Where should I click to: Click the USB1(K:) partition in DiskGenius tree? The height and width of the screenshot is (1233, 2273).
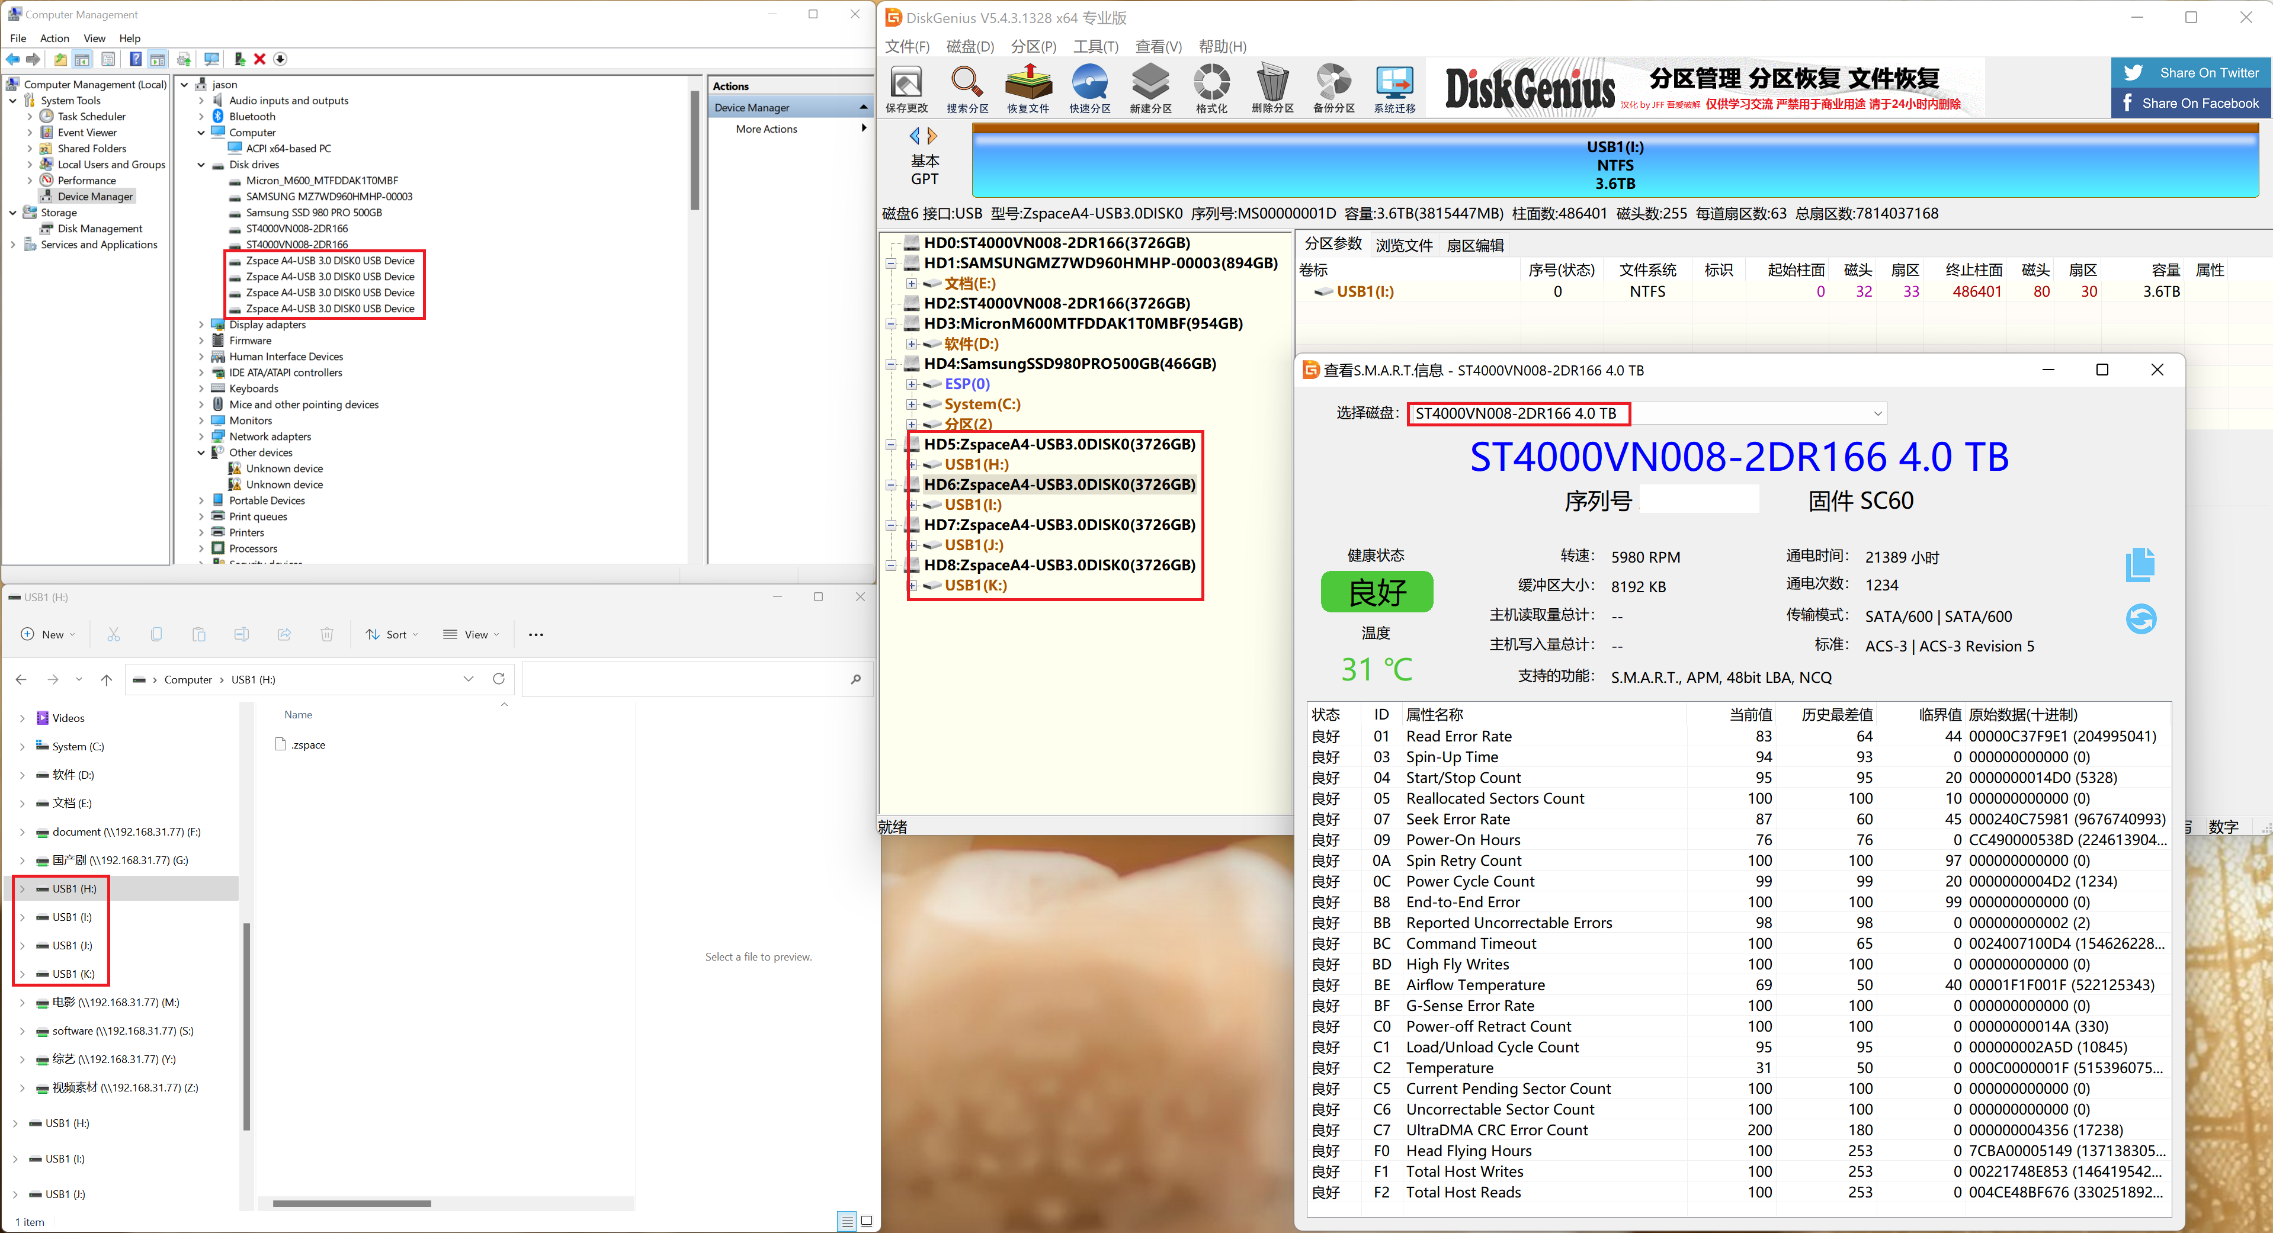tap(975, 585)
